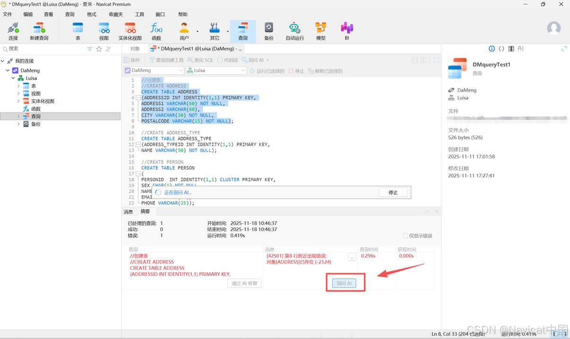The image size is (570, 339).
Task: Select the 视图 view icon in the main toolbar
Action: pos(104,31)
